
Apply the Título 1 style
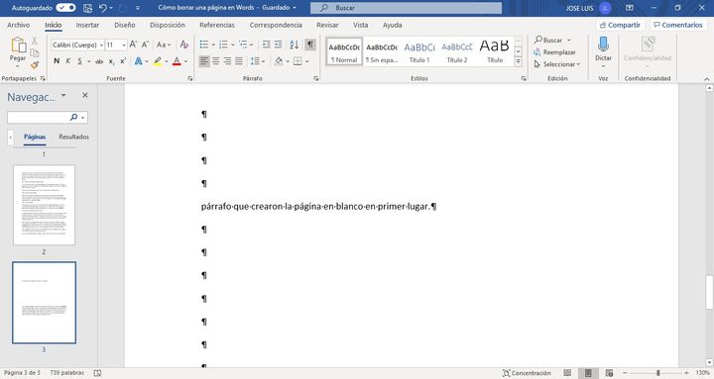[x=419, y=51]
